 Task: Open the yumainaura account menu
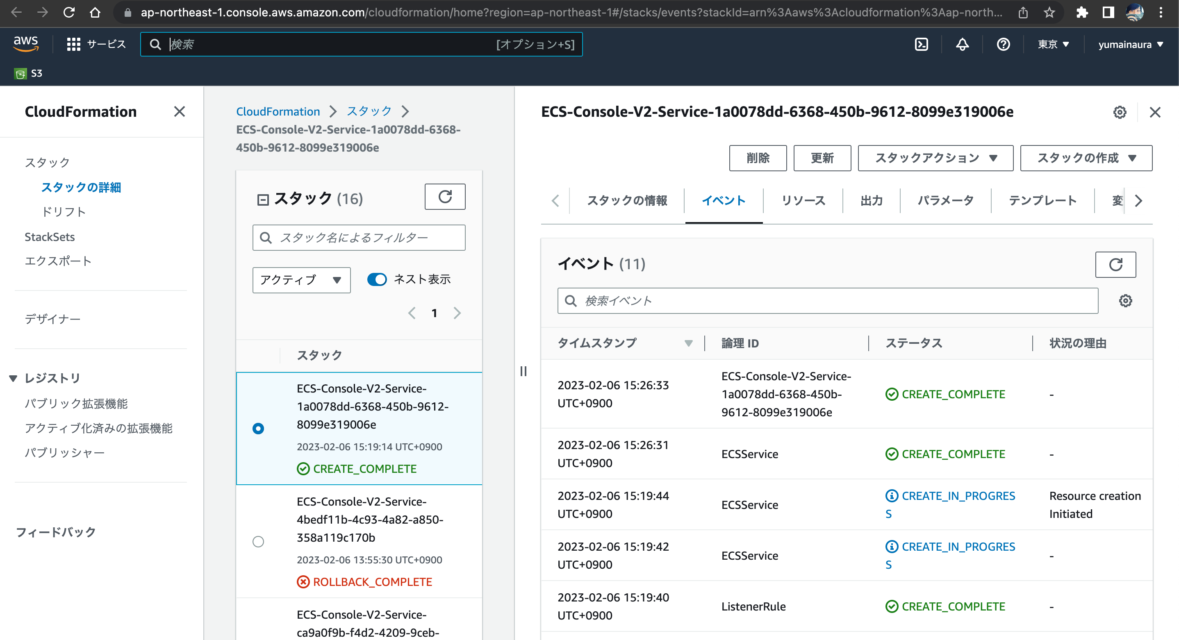point(1131,44)
